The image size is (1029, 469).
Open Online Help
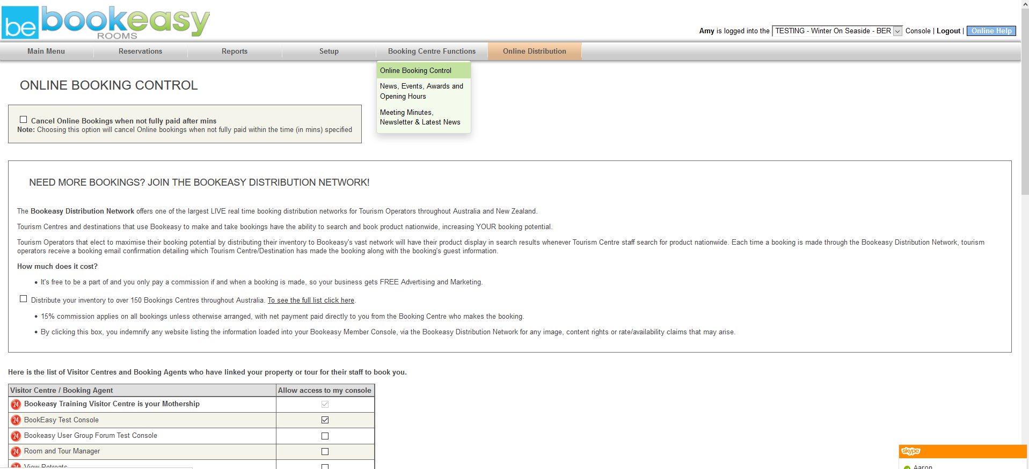pos(991,31)
